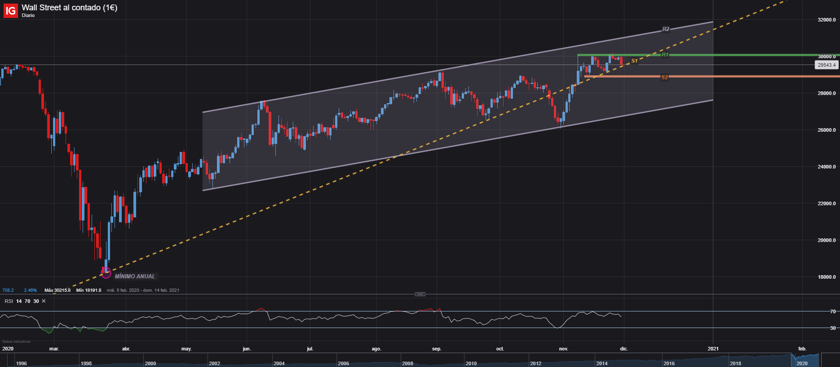The height and width of the screenshot is (367, 840).
Task: Select the RSI period value 14
Action: (19, 301)
